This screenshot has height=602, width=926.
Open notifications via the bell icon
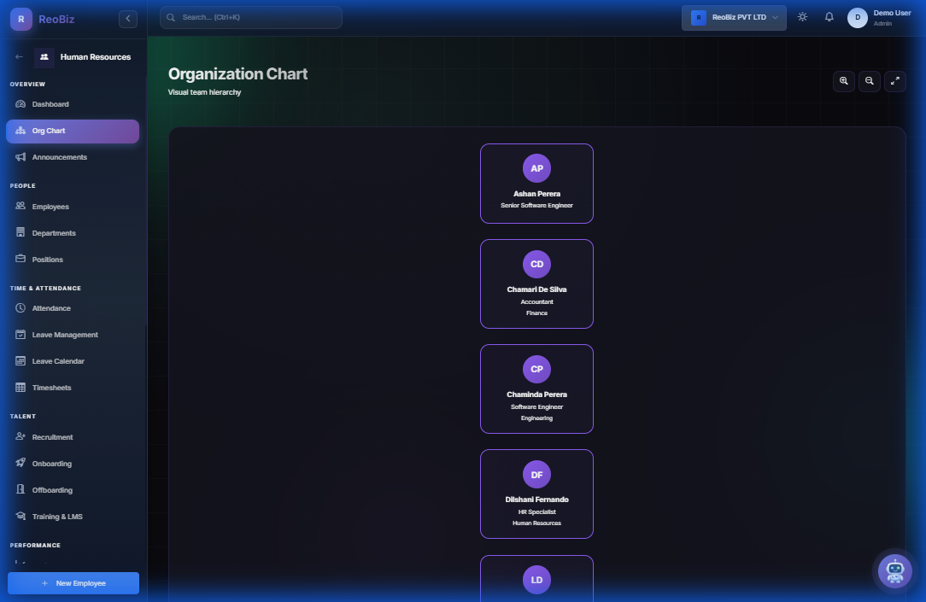[829, 15]
